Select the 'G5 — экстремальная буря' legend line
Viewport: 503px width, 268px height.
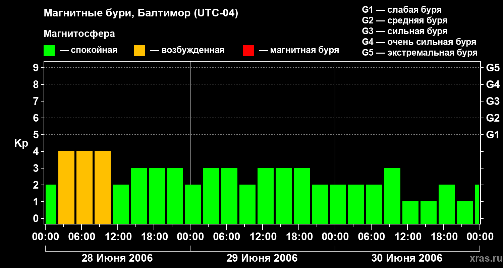tap(420, 53)
